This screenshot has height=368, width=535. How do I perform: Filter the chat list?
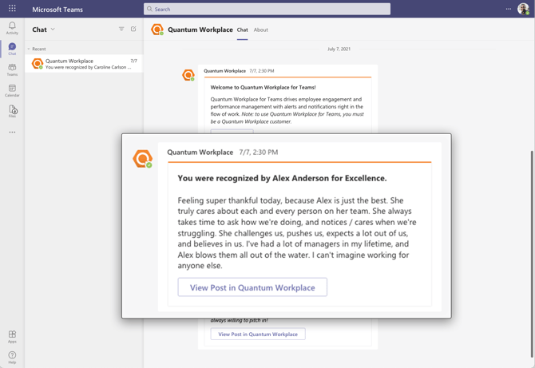click(121, 29)
